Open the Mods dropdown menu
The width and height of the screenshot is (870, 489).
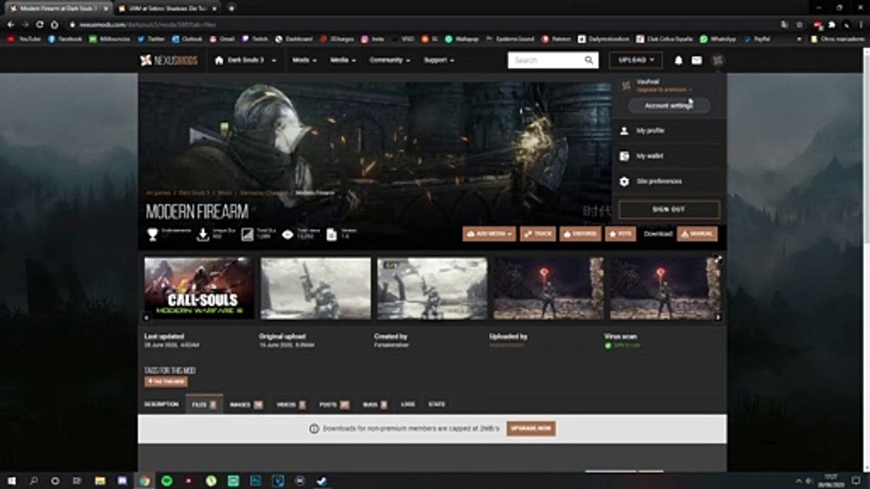coord(304,60)
